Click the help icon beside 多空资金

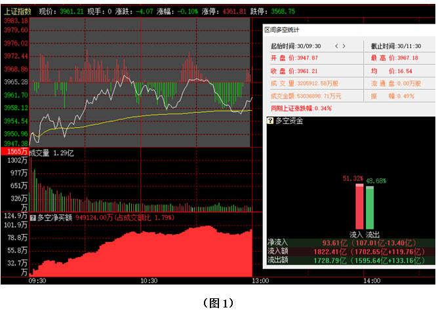point(270,121)
